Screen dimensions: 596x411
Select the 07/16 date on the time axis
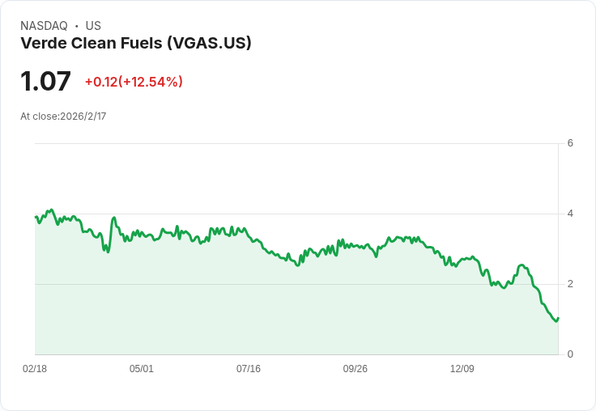tap(249, 369)
